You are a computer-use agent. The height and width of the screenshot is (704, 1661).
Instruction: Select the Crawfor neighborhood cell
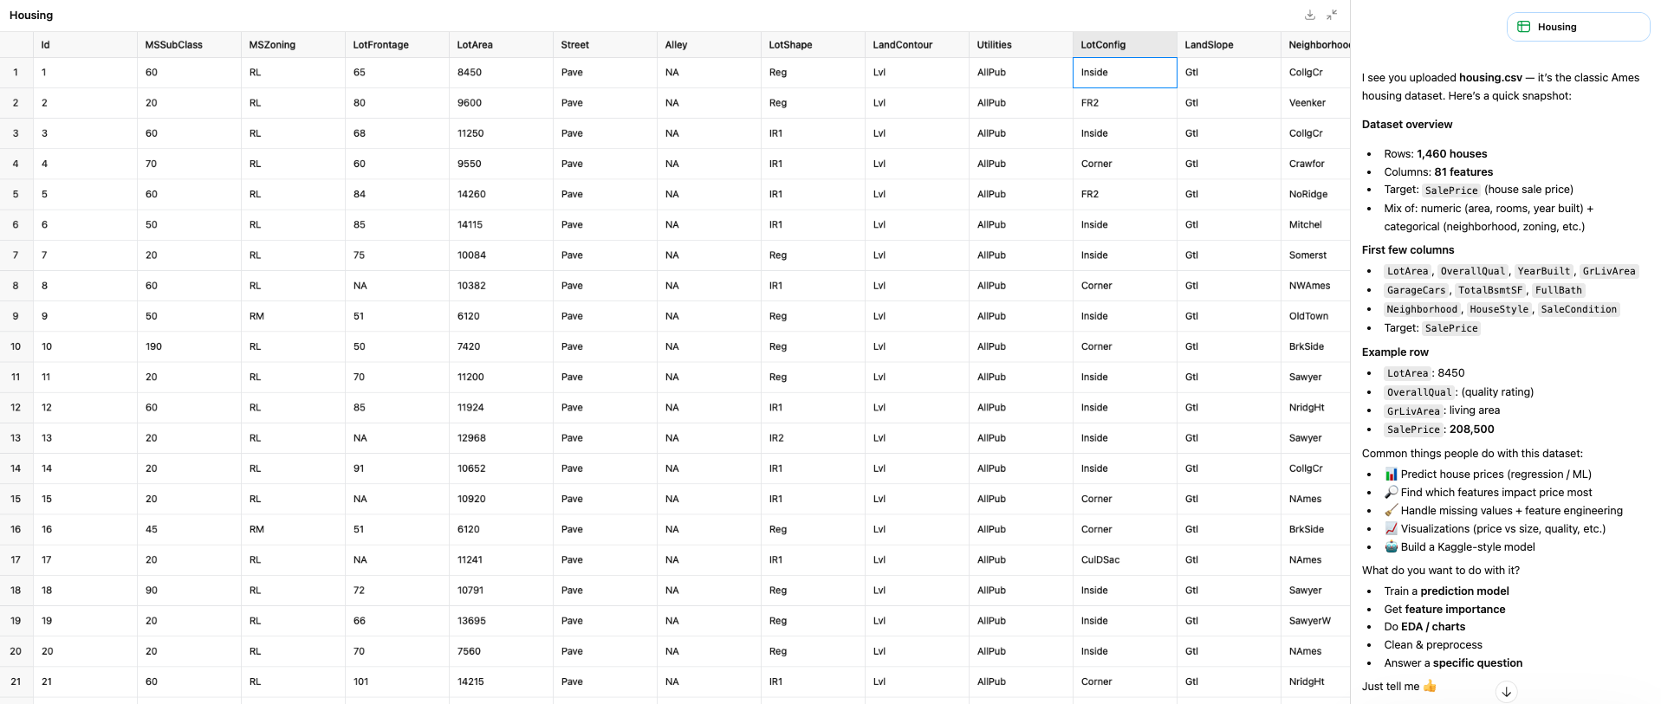[1315, 164]
